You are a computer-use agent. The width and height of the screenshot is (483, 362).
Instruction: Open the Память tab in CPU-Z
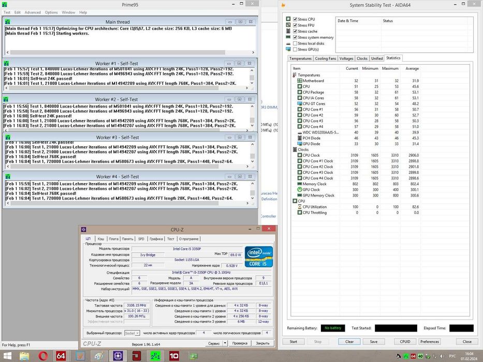point(127,239)
